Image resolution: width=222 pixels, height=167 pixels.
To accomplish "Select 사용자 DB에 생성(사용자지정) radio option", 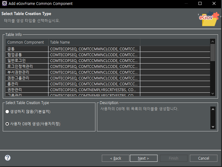I will coord(33,124).
